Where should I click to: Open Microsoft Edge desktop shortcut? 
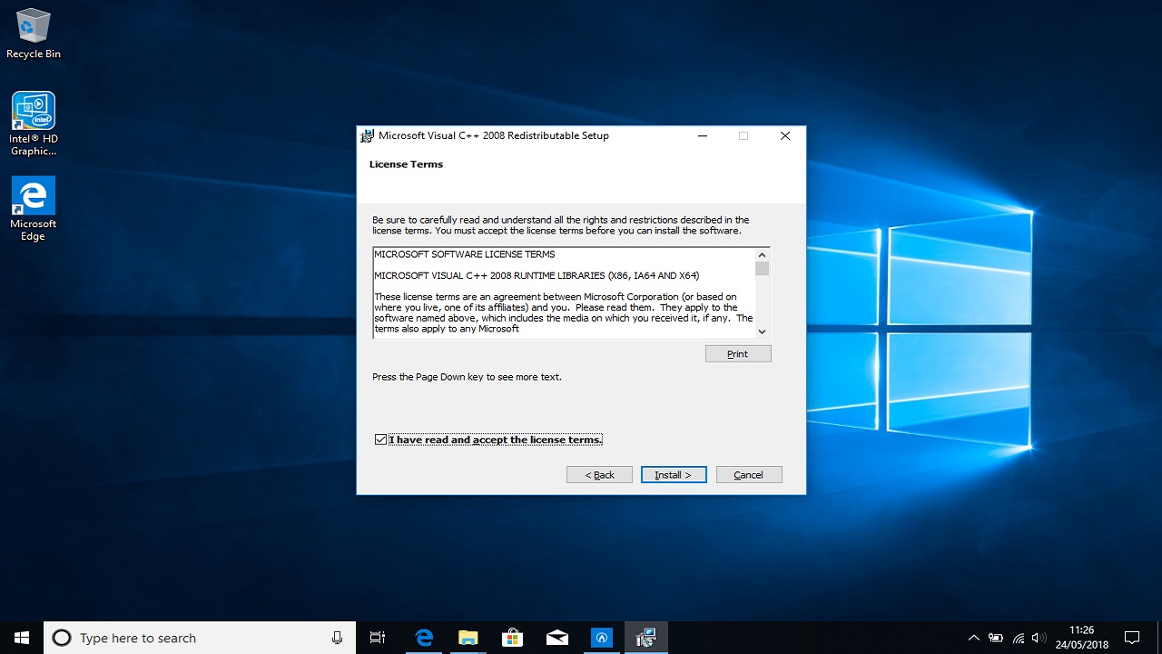(x=34, y=209)
